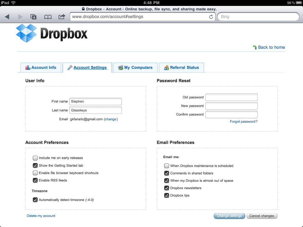Click the Forgot password? link
The width and height of the screenshot is (303, 227).
[x=244, y=121]
